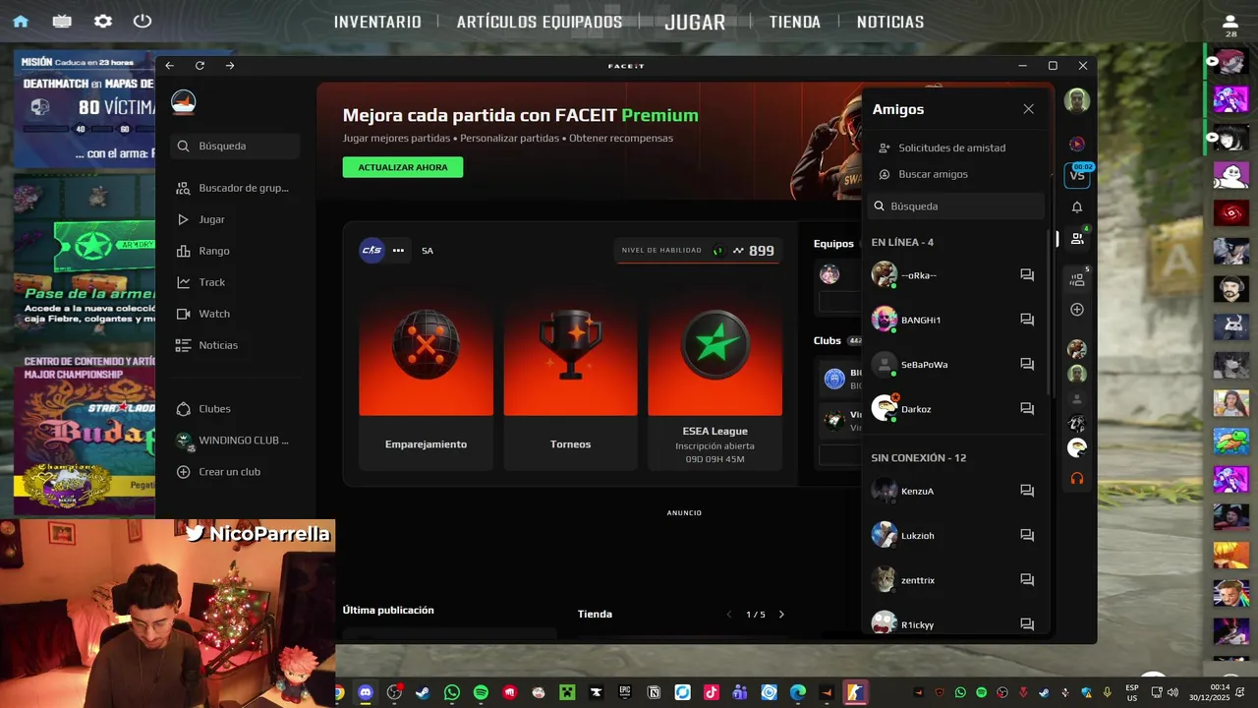Open Steam from taskbar
Image resolution: width=1258 pixels, height=708 pixels.
(423, 692)
